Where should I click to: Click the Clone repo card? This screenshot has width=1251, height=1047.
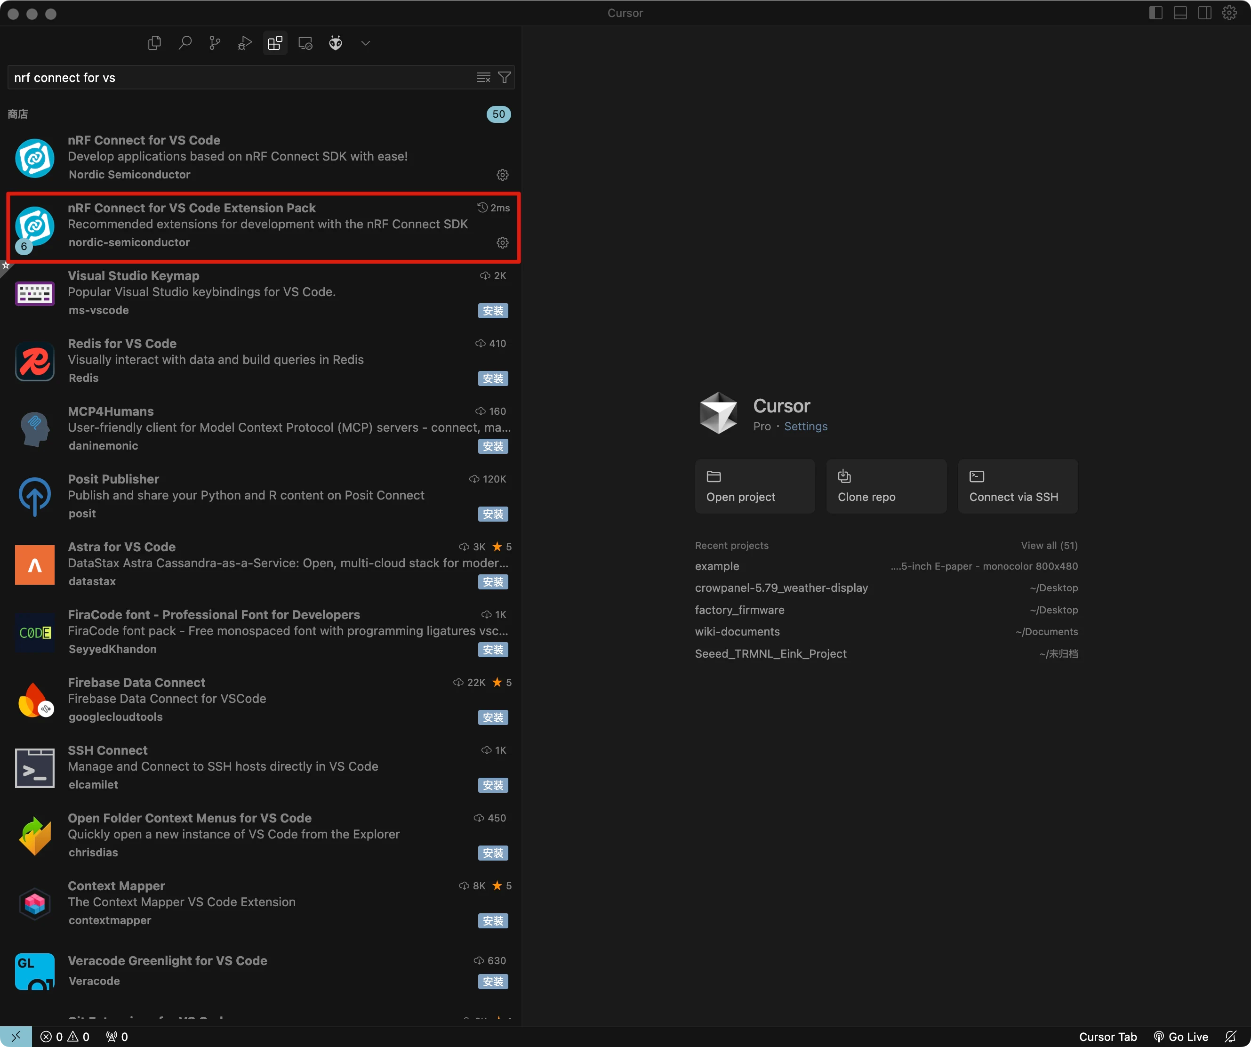[x=886, y=486]
